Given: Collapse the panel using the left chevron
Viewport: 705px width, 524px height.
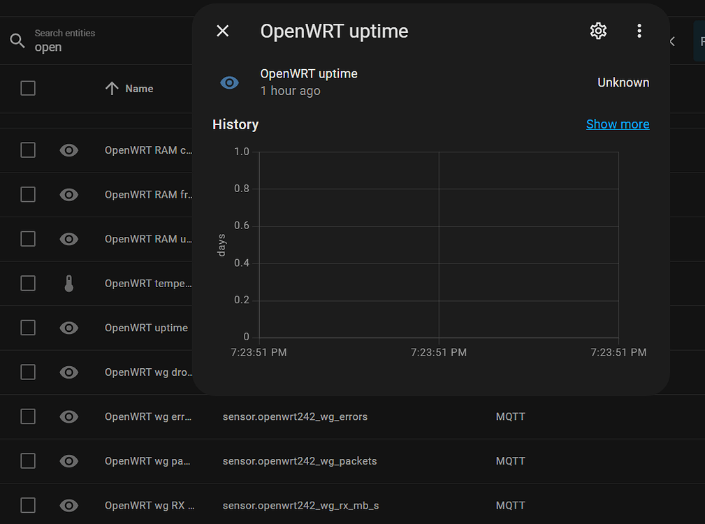Looking at the screenshot, I should pyautogui.click(x=671, y=41).
